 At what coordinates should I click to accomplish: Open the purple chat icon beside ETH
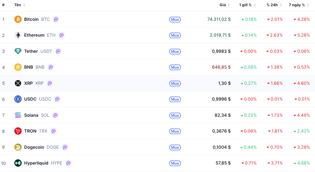click(62, 35)
